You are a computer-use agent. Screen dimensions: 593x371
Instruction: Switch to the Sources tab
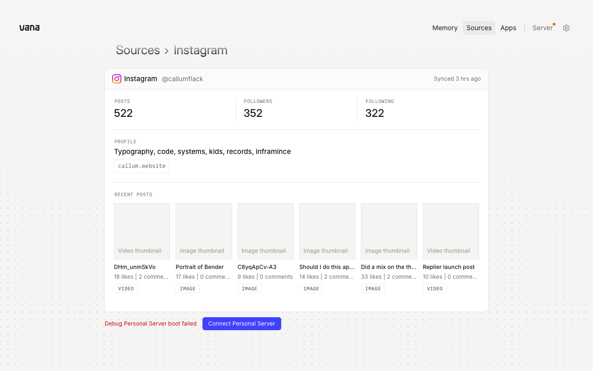point(479,28)
